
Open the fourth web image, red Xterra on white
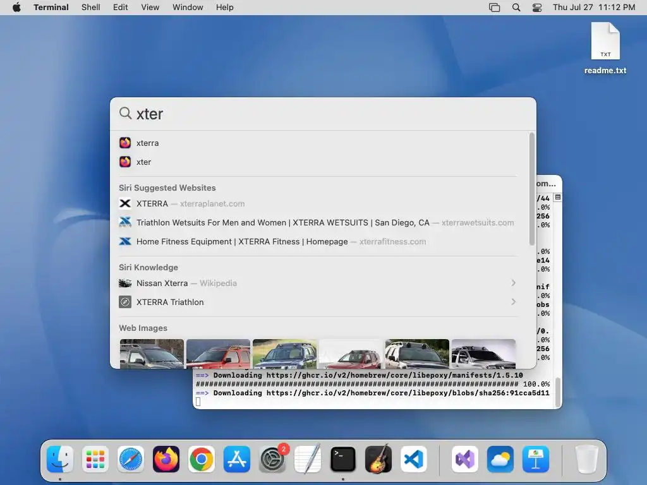point(351,354)
